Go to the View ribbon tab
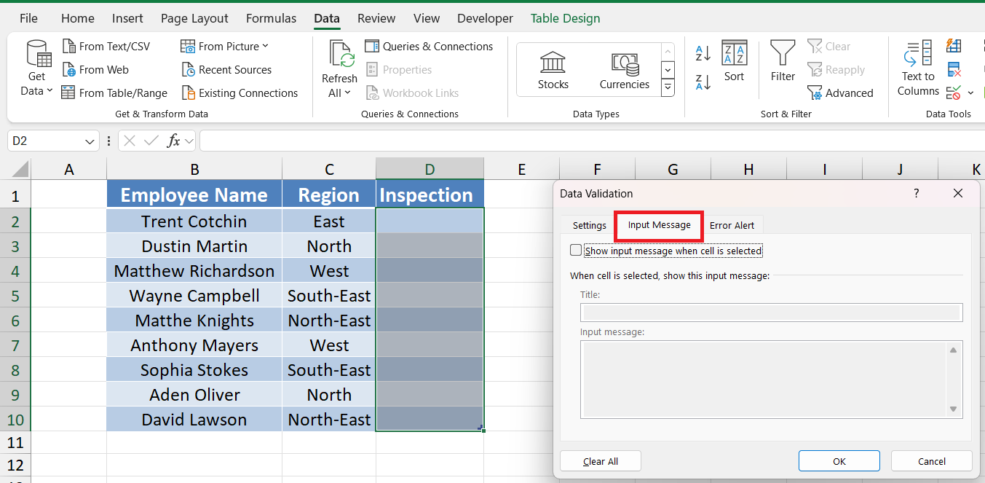This screenshot has height=483, width=985. click(x=426, y=18)
